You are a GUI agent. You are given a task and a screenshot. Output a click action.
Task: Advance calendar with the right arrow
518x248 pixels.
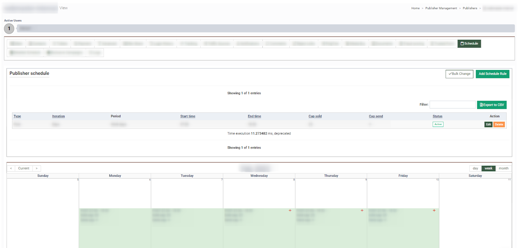[x=37, y=168]
